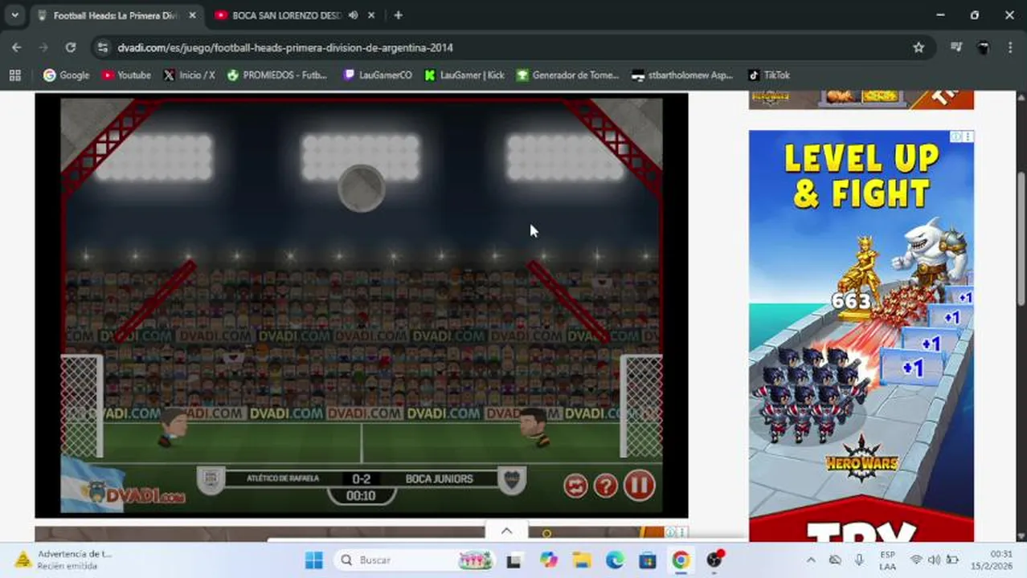Viewport: 1027px width, 578px height.
Task: Click the 0-2 match score
Action: pos(361,478)
